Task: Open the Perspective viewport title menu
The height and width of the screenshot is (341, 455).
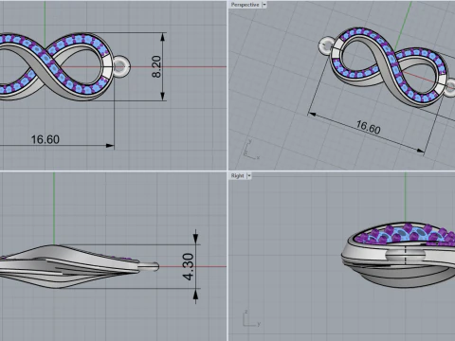Action: (x=245, y=5)
